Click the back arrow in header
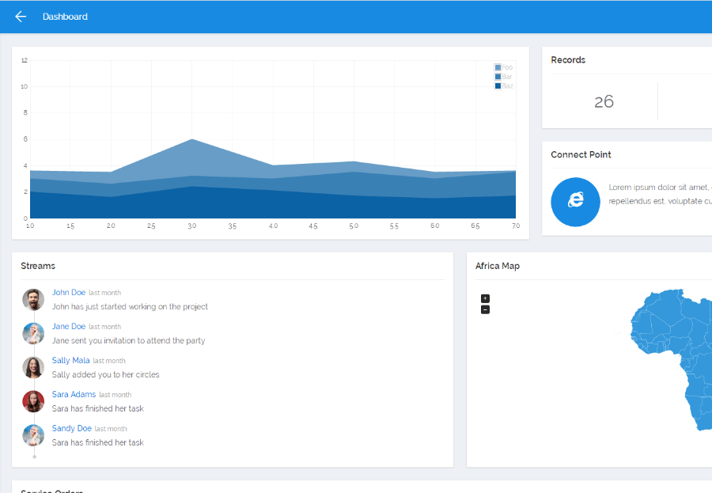712x493 pixels. pyautogui.click(x=21, y=17)
